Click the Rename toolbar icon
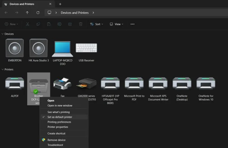 (59, 24)
